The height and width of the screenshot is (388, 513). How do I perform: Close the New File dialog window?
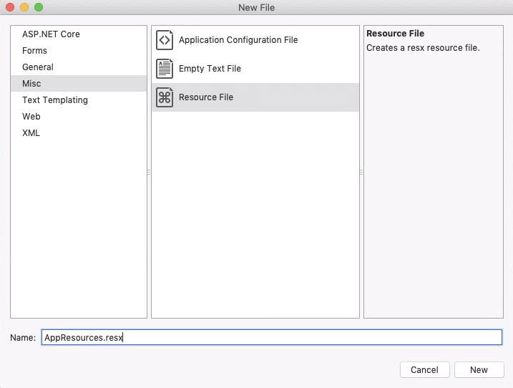pyautogui.click(x=10, y=7)
